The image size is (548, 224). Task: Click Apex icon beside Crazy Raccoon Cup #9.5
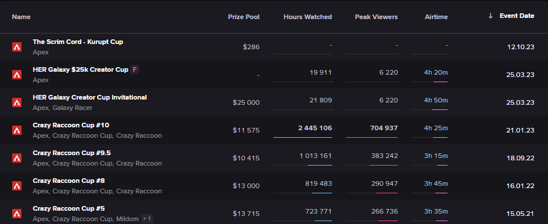click(17, 158)
